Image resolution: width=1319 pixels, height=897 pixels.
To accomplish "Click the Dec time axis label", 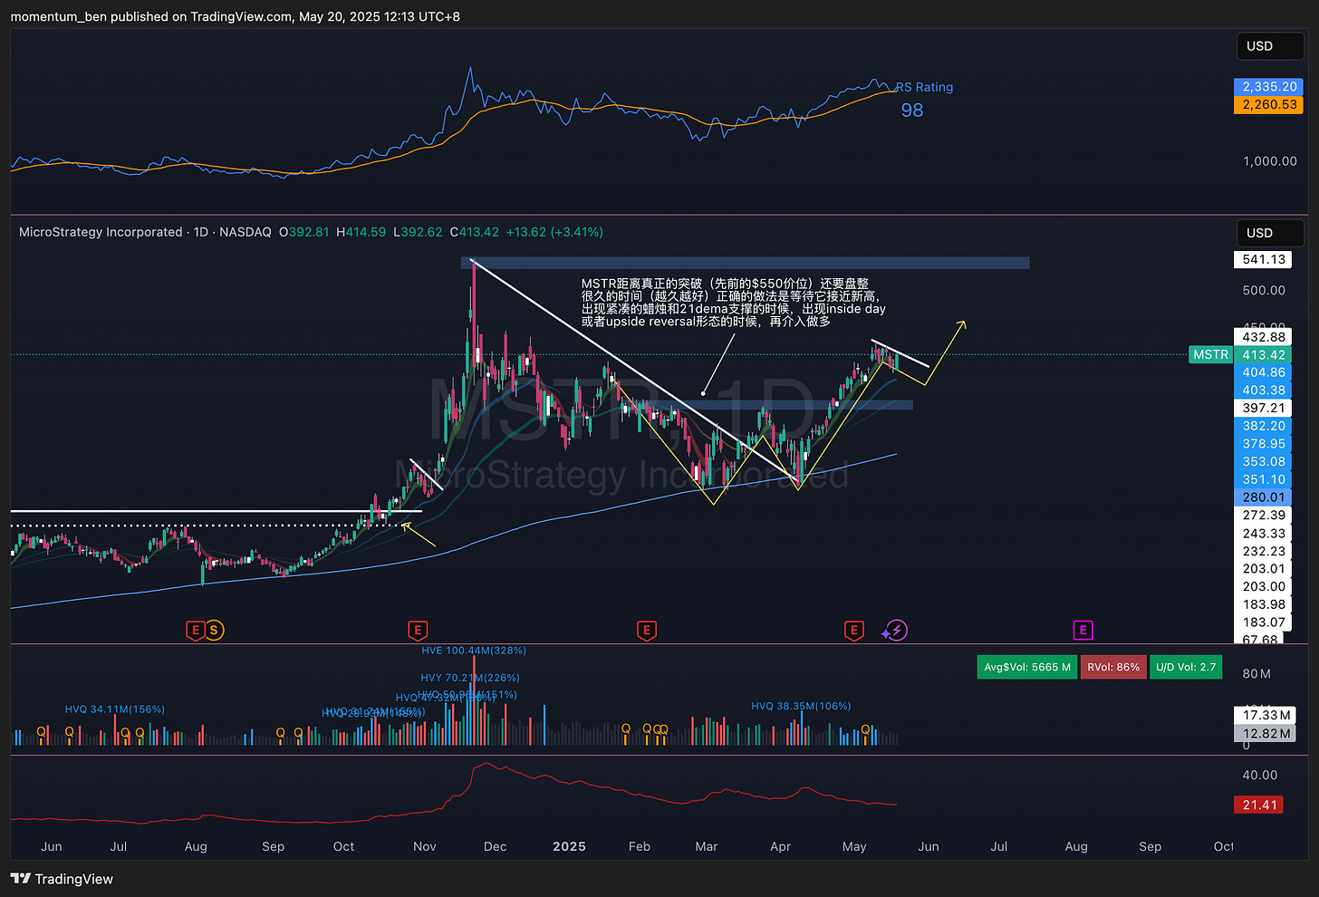I will pos(495,846).
